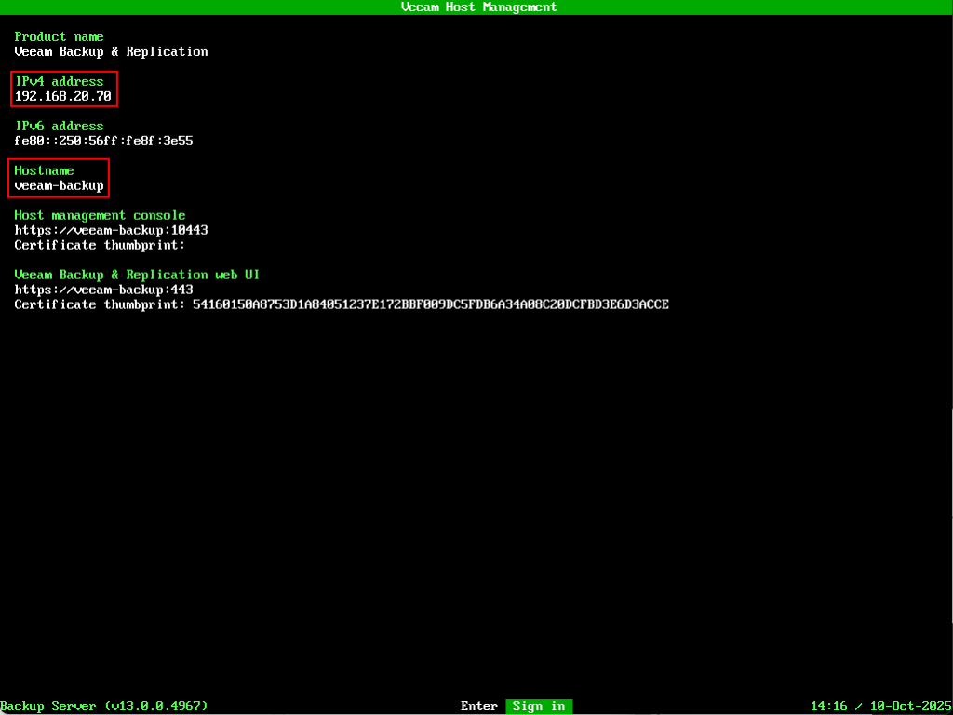Click the Backup Server version in the status bar
Image resolution: width=953 pixels, height=715 pixels.
tap(103, 707)
